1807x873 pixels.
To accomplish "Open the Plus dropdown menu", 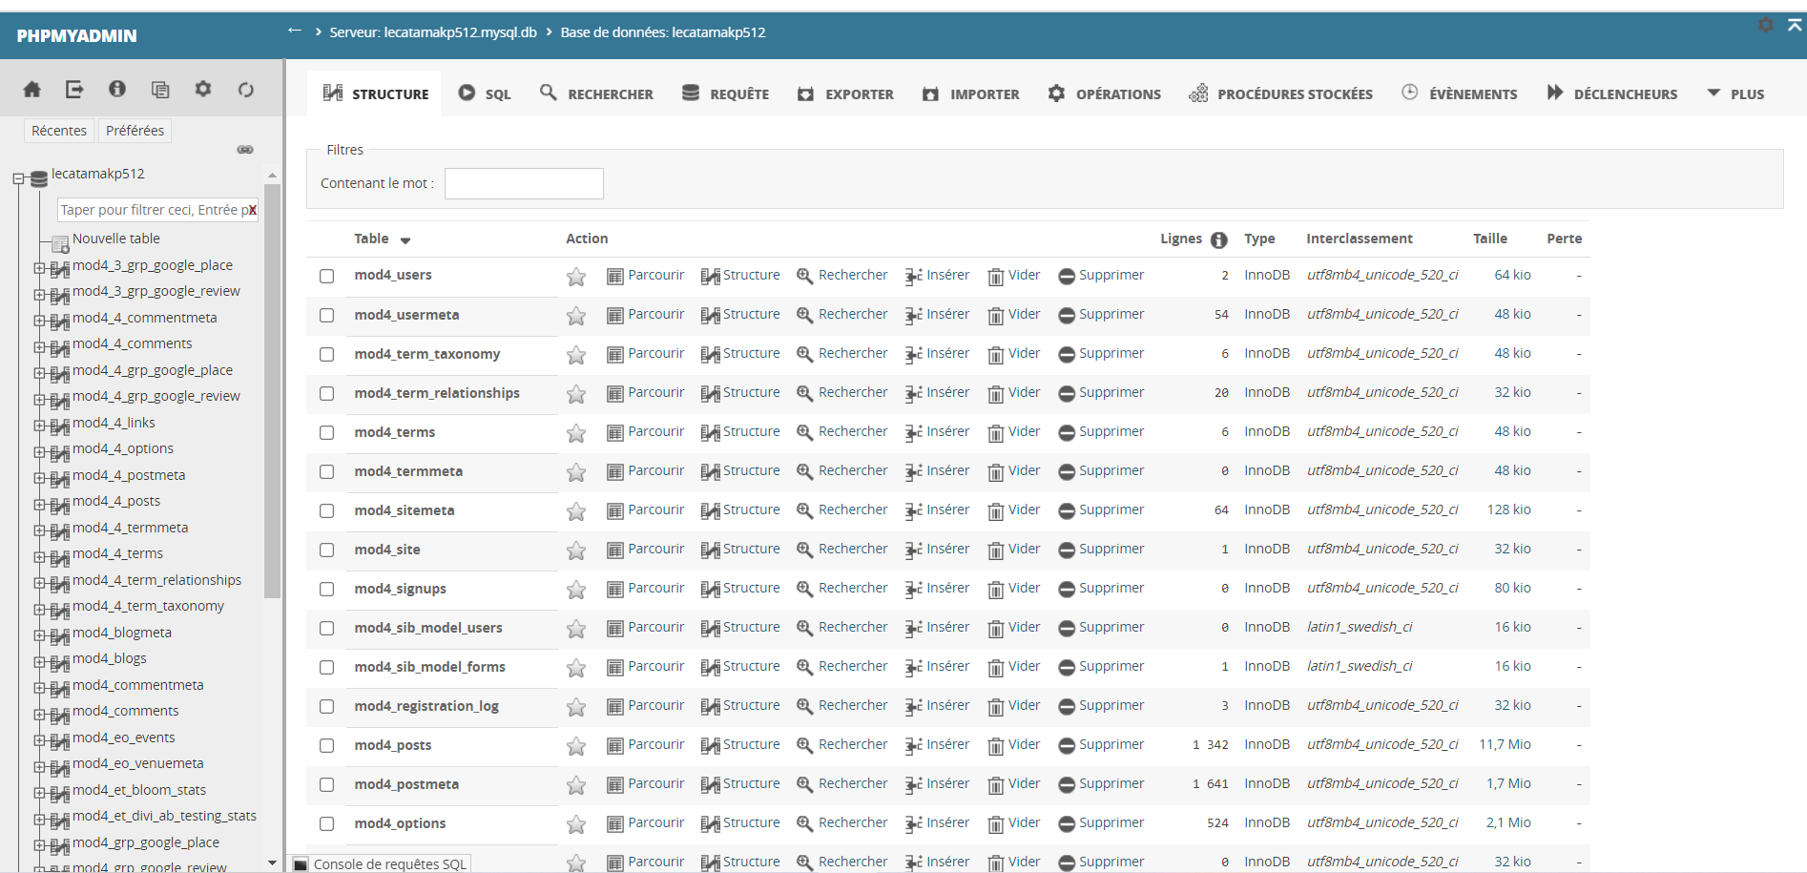I will pos(1735,94).
